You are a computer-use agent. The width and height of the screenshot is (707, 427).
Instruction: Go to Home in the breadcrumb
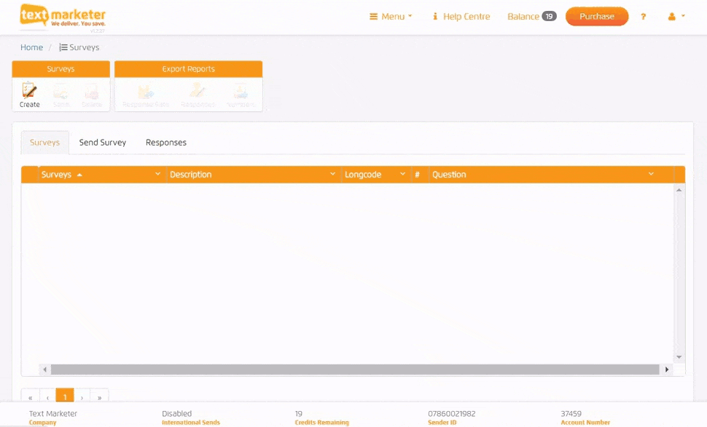click(31, 47)
